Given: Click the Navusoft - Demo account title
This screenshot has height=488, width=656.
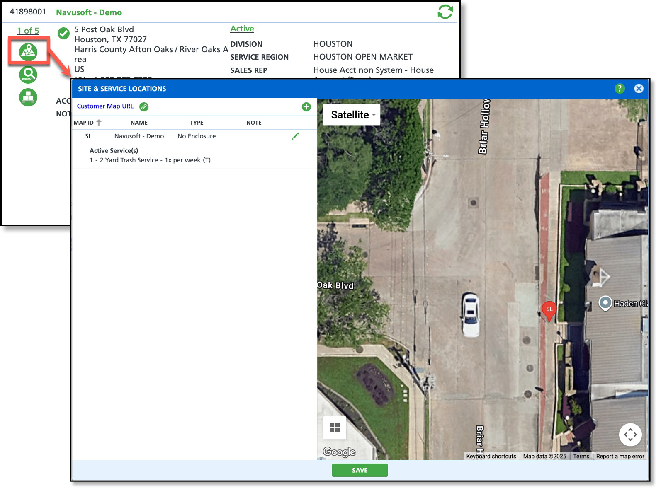Looking at the screenshot, I should coord(89,12).
